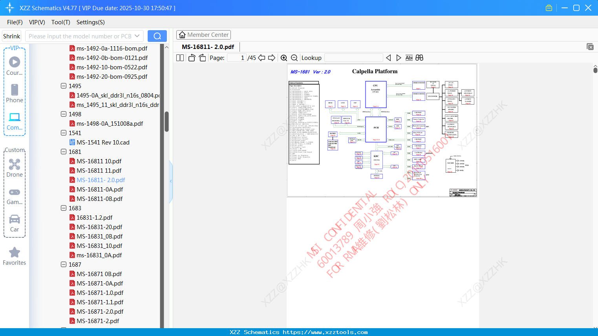This screenshot has height=336, width=598.
Task: Collapse the file tree panel handle
Action: 171,181
